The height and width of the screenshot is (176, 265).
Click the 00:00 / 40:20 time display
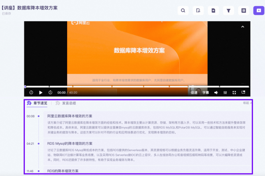[67, 92]
